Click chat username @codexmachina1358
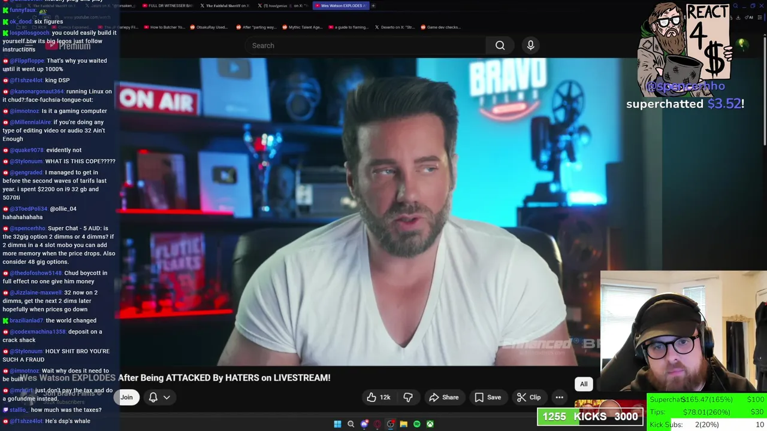Screen dimensions: 767x431 [38, 332]
